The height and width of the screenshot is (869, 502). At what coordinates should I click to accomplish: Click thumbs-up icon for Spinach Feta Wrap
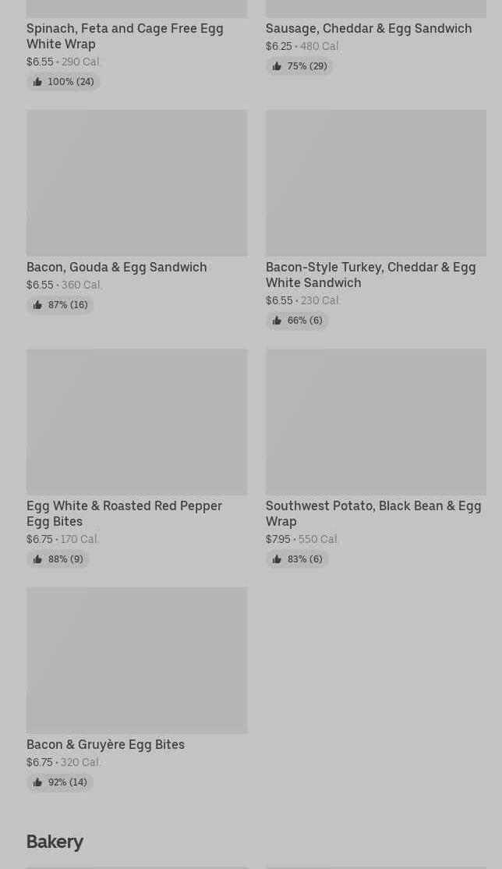[x=37, y=82]
